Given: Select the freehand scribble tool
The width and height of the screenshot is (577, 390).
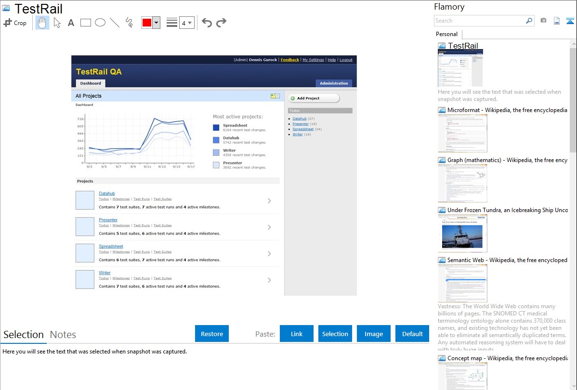Looking at the screenshot, I should coord(129,23).
